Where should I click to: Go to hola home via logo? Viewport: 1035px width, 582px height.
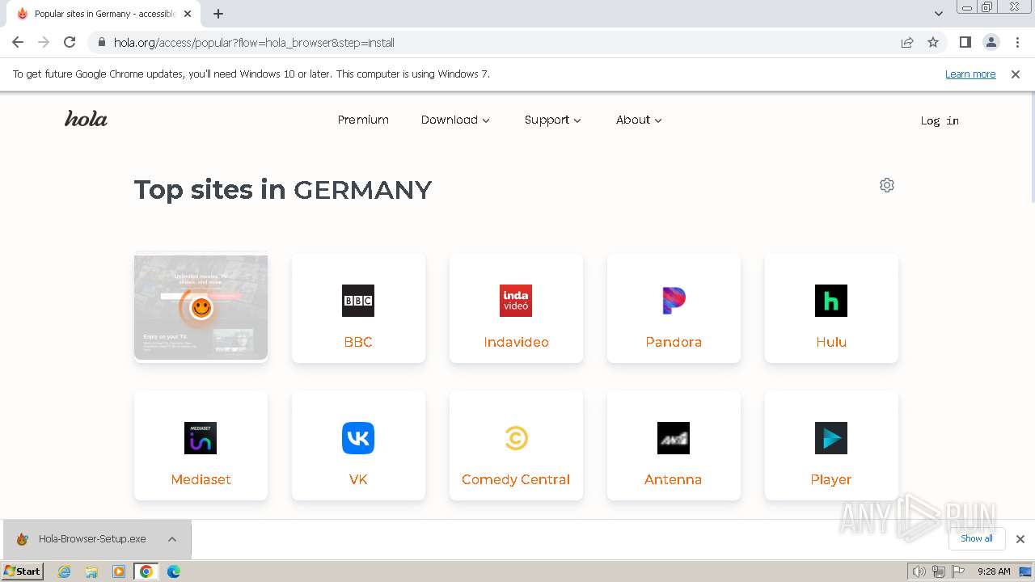[x=86, y=119]
